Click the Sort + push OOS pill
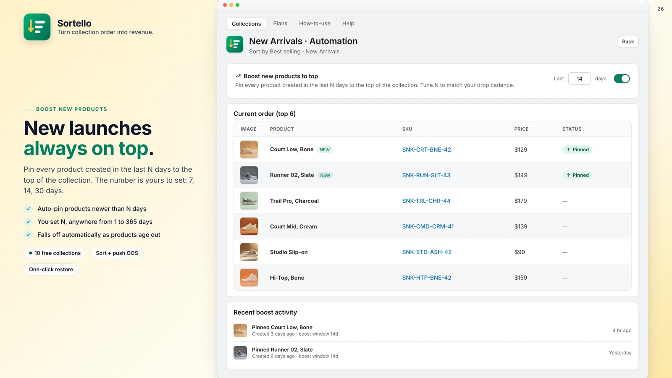The image size is (672, 378). click(117, 253)
